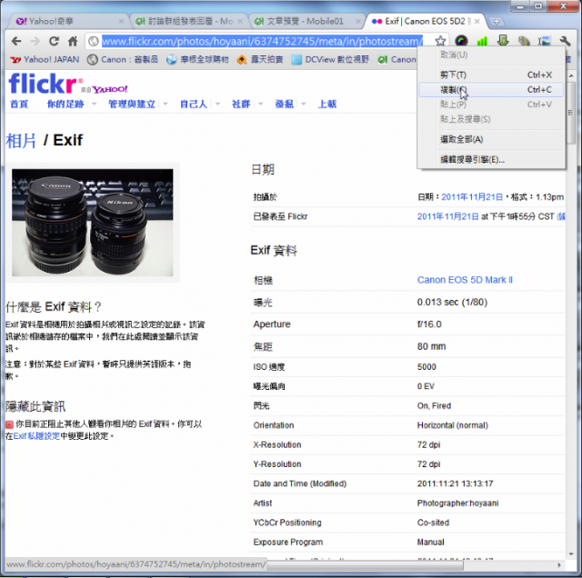Open the Exif 私隱設定 link
The image size is (582, 578).
coord(36,436)
